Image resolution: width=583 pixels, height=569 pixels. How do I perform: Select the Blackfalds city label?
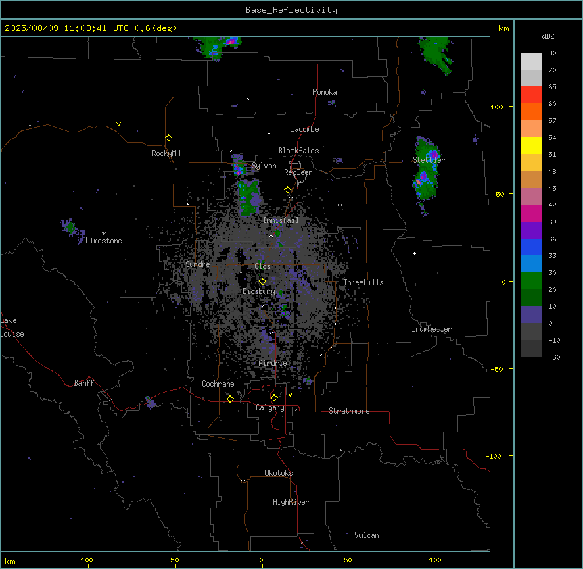pyautogui.click(x=298, y=151)
